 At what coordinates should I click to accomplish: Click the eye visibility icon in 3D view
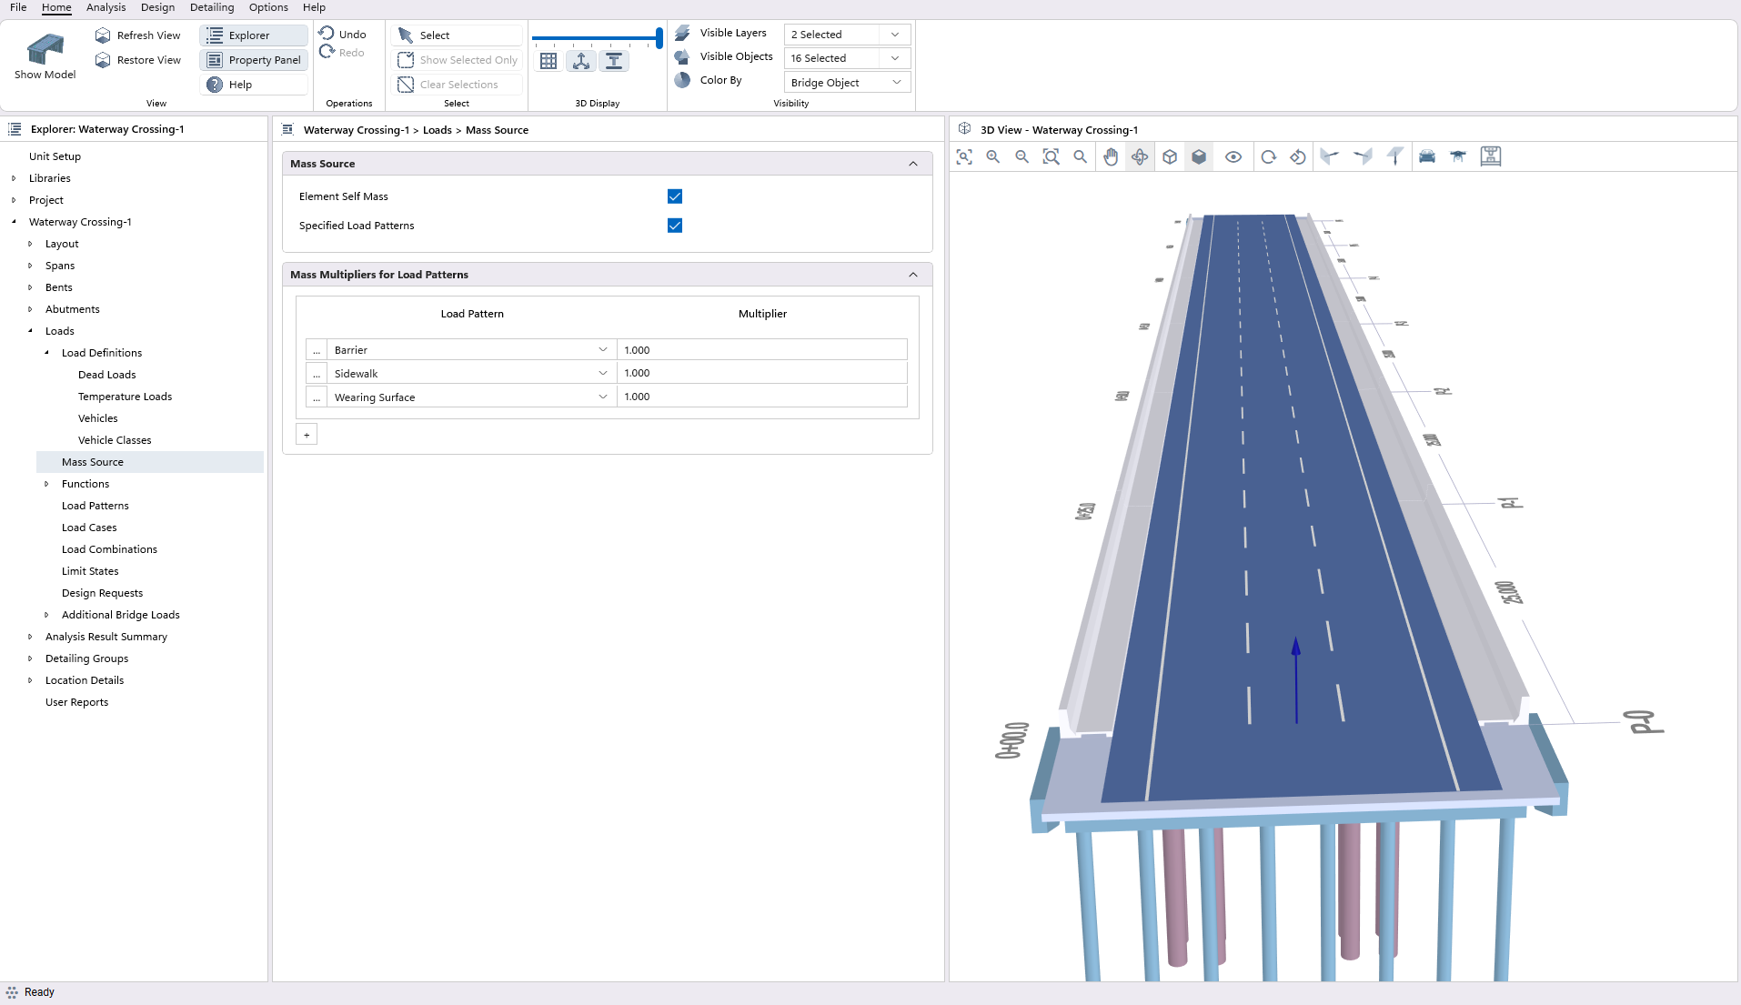[1233, 156]
